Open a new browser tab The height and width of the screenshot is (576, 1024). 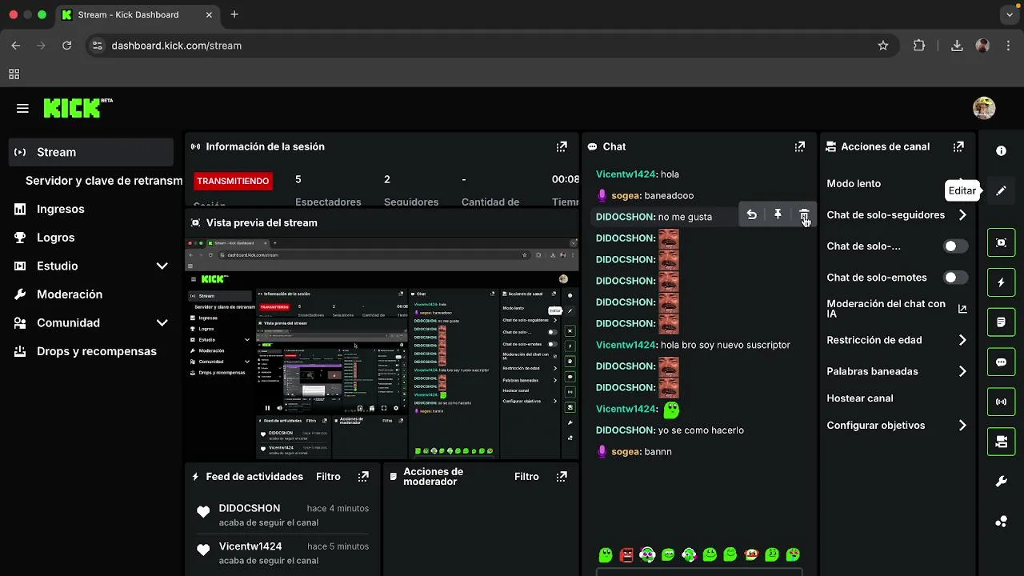(234, 14)
